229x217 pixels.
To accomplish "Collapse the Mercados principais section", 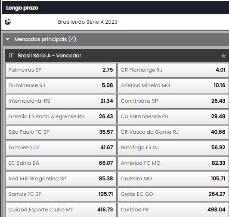I will (8, 39).
